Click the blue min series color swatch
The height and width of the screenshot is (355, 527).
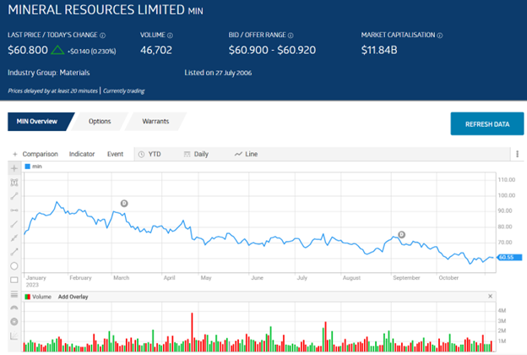(x=28, y=167)
